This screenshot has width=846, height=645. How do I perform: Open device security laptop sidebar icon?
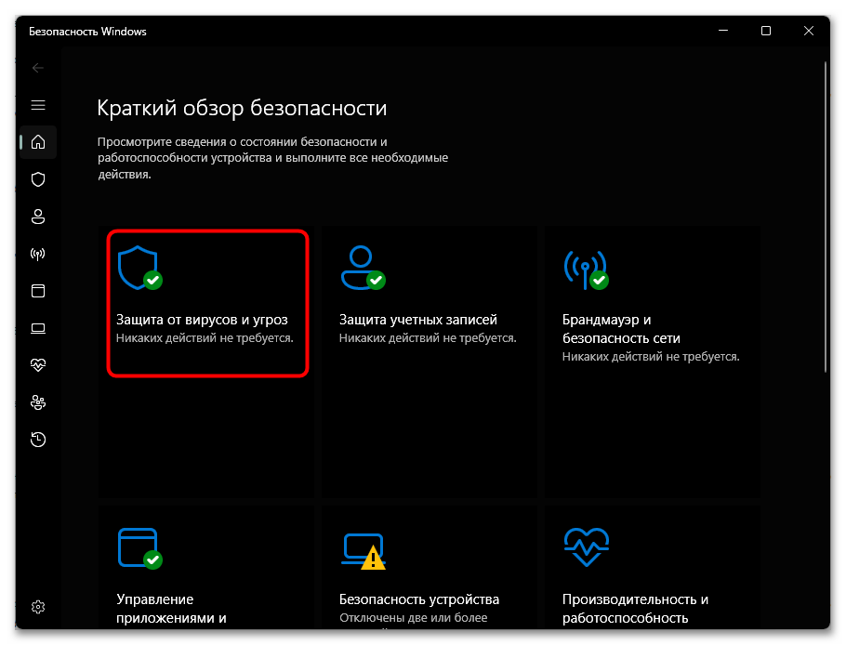click(x=38, y=328)
